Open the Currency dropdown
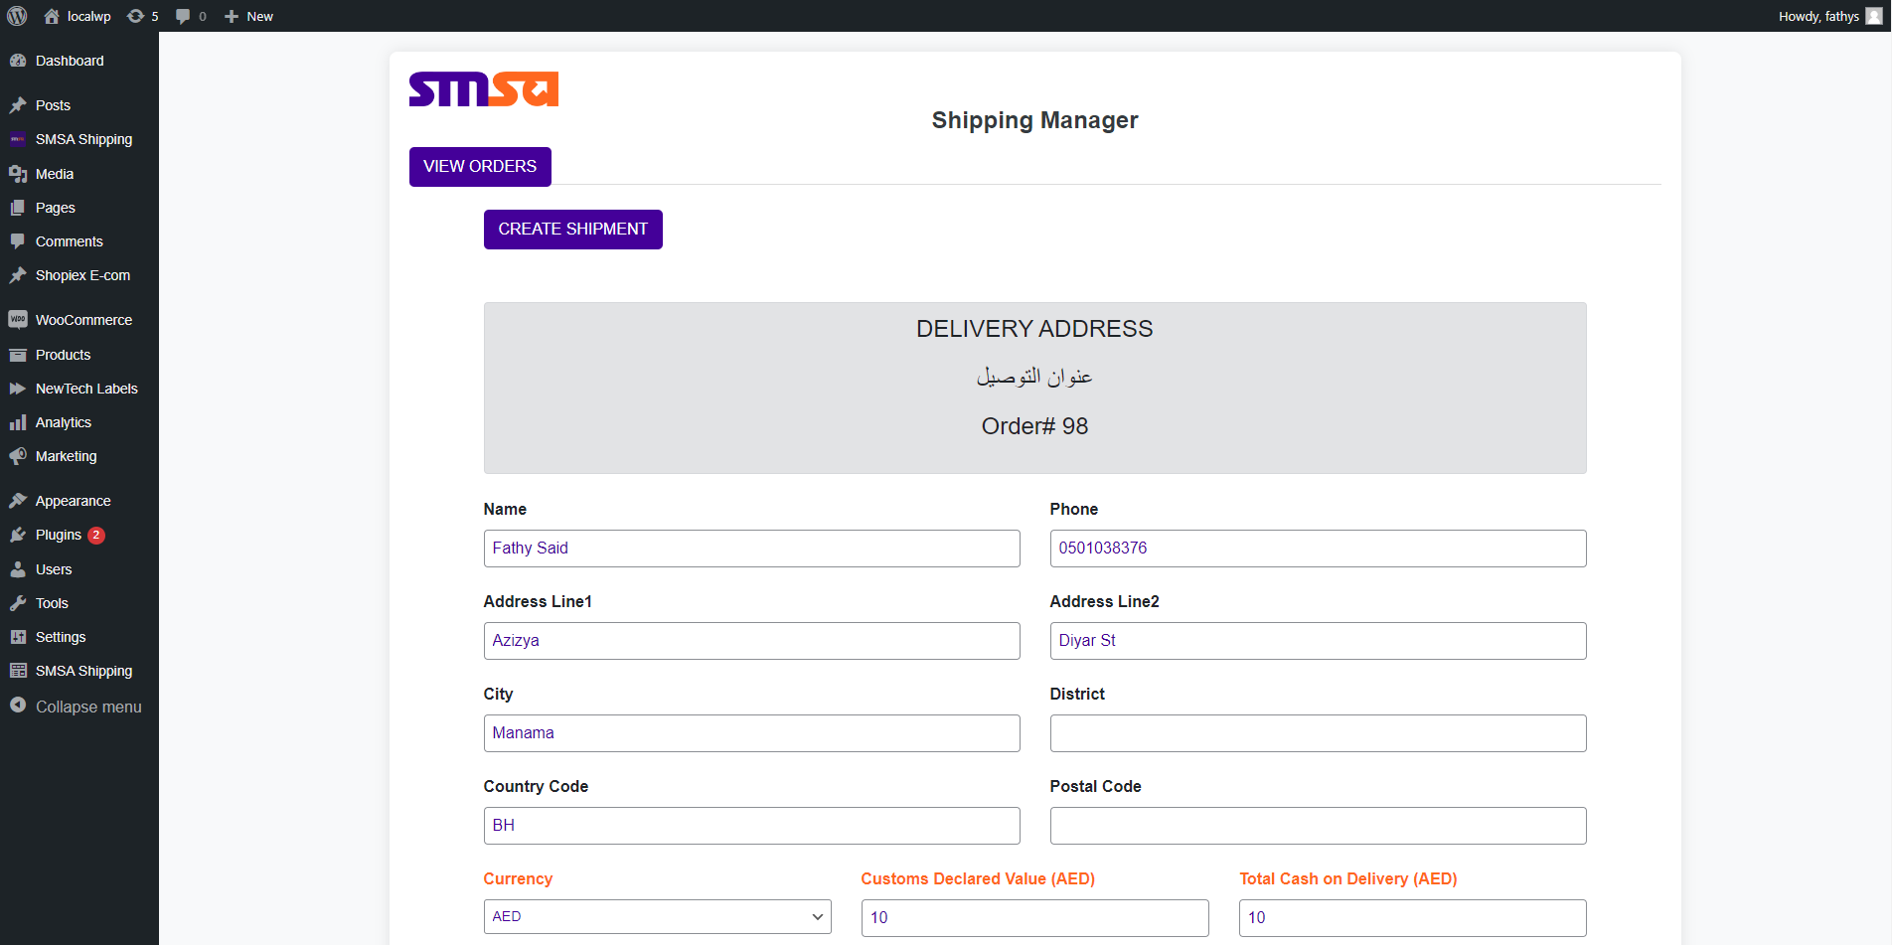Screen dimensions: 1892x945 coord(656,916)
